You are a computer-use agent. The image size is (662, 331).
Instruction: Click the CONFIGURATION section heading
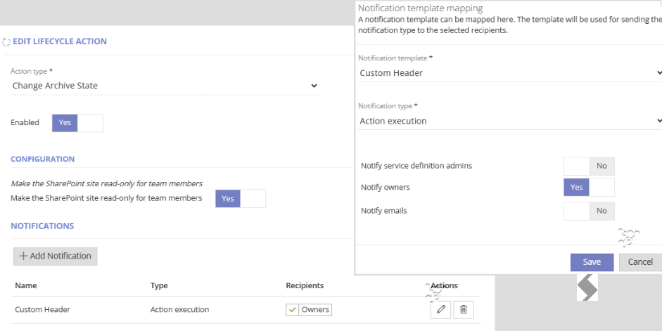pos(43,159)
